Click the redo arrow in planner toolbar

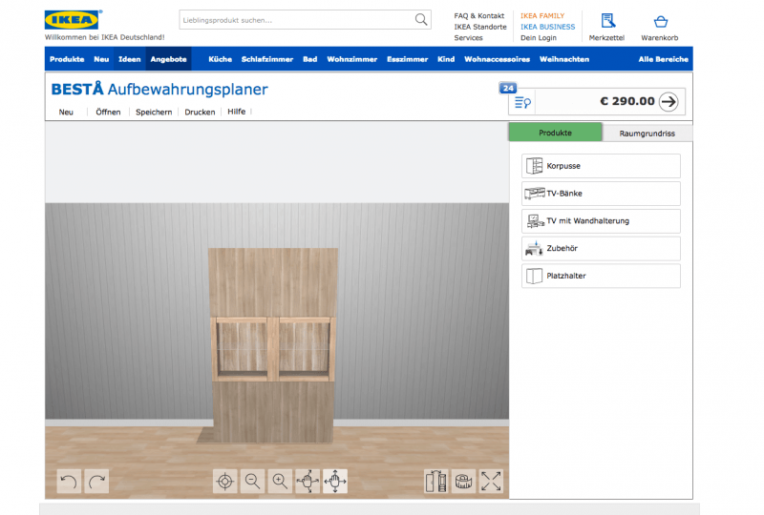pos(96,482)
